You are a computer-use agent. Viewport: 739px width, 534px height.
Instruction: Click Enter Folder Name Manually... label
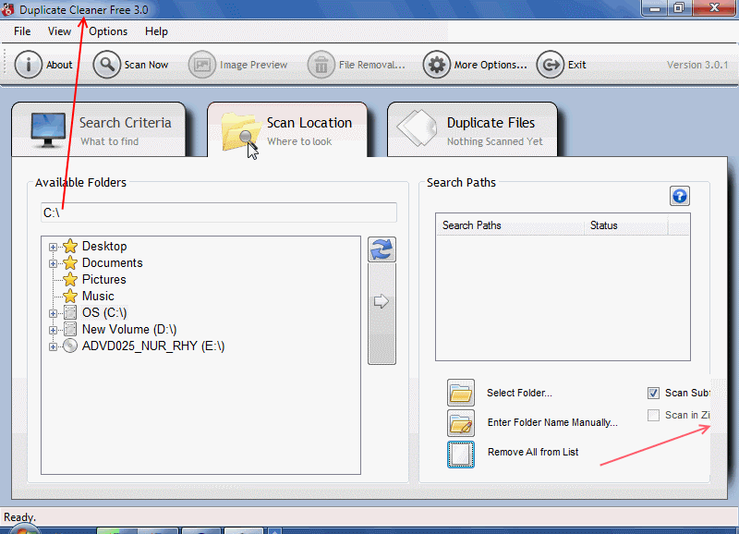(x=552, y=422)
